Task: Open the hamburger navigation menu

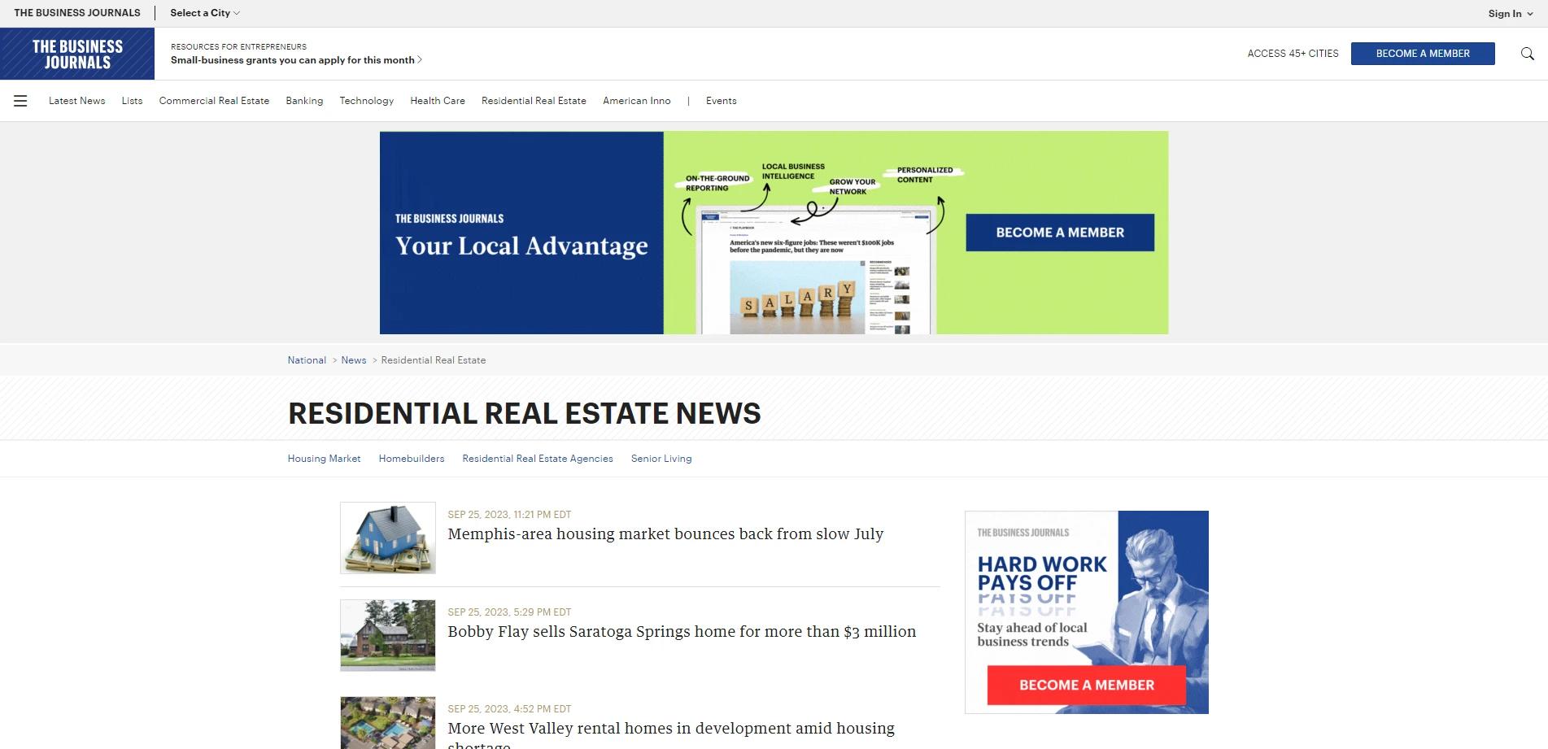Action: [x=20, y=101]
